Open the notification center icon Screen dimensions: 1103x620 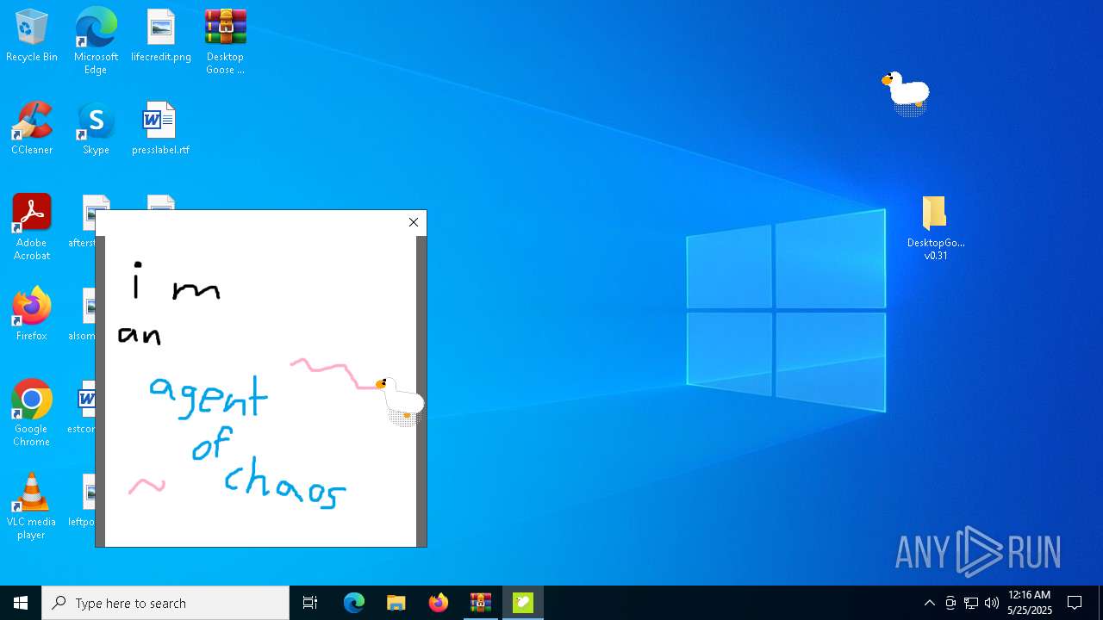(1075, 603)
